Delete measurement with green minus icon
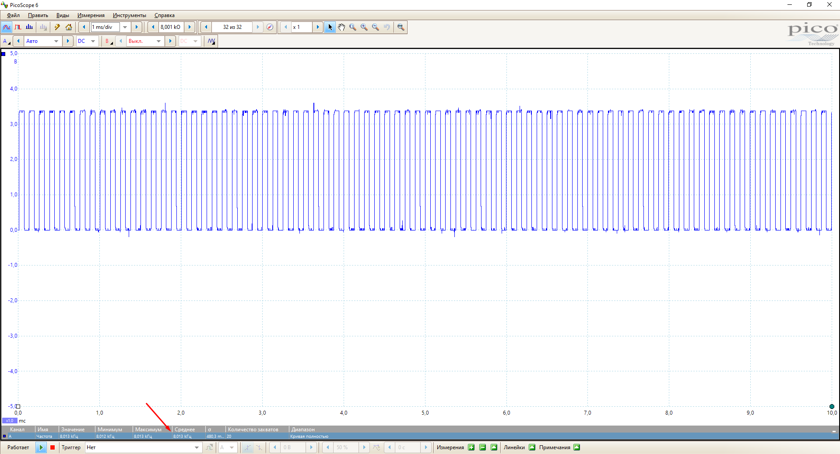This screenshot has height=454, width=840. [x=483, y=447]
